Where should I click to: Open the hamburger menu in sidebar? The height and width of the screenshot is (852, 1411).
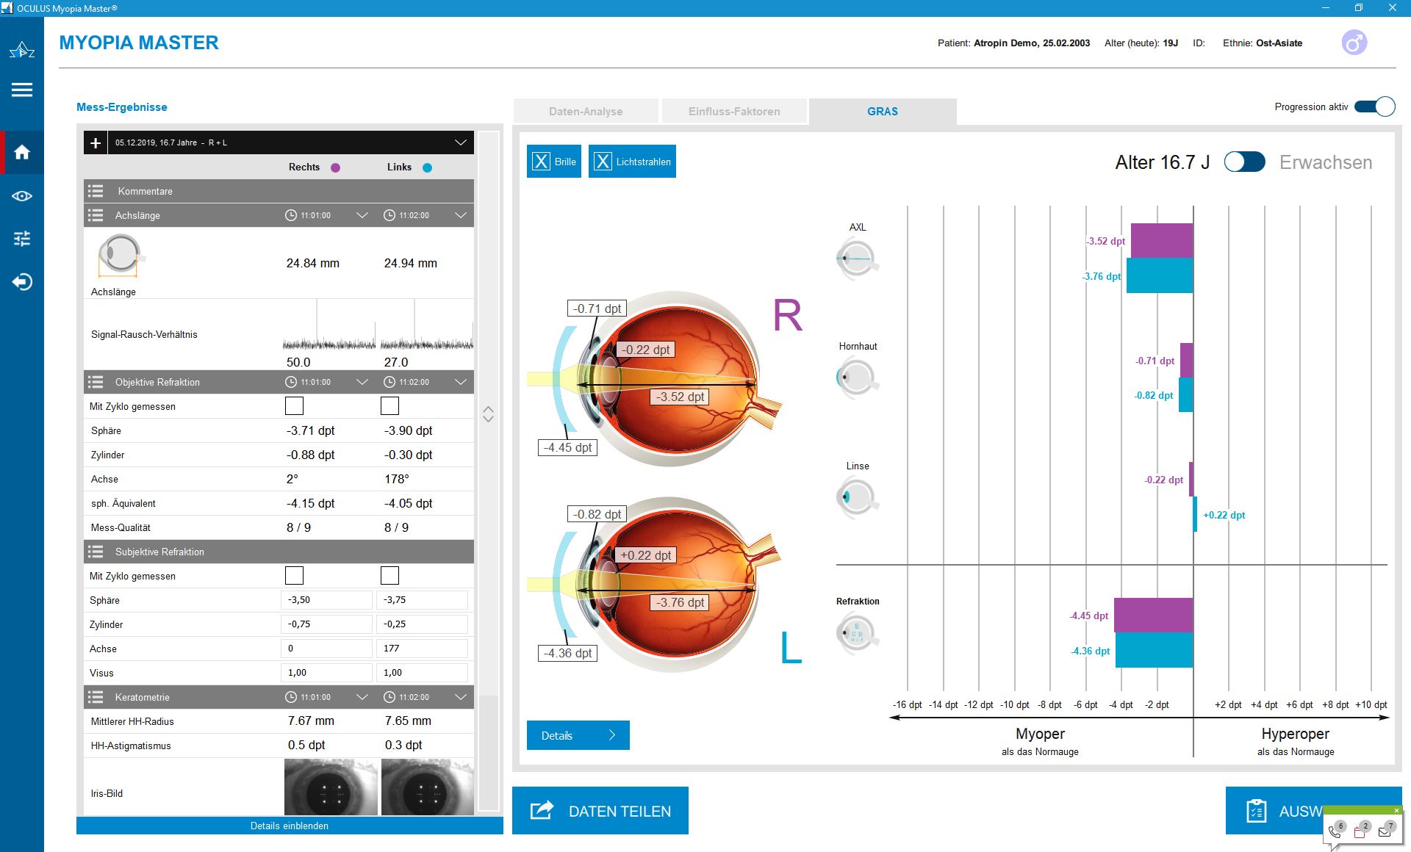(22, 90)
